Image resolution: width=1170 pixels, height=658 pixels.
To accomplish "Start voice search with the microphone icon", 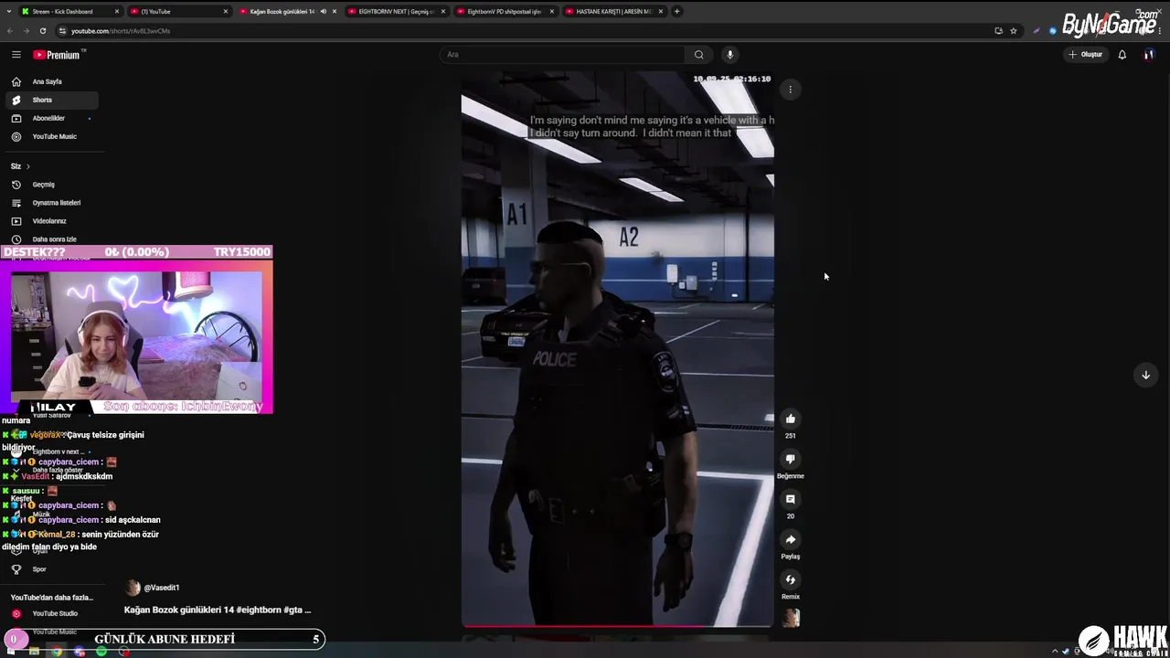I will pyautogui.click(x=729, y=55).
